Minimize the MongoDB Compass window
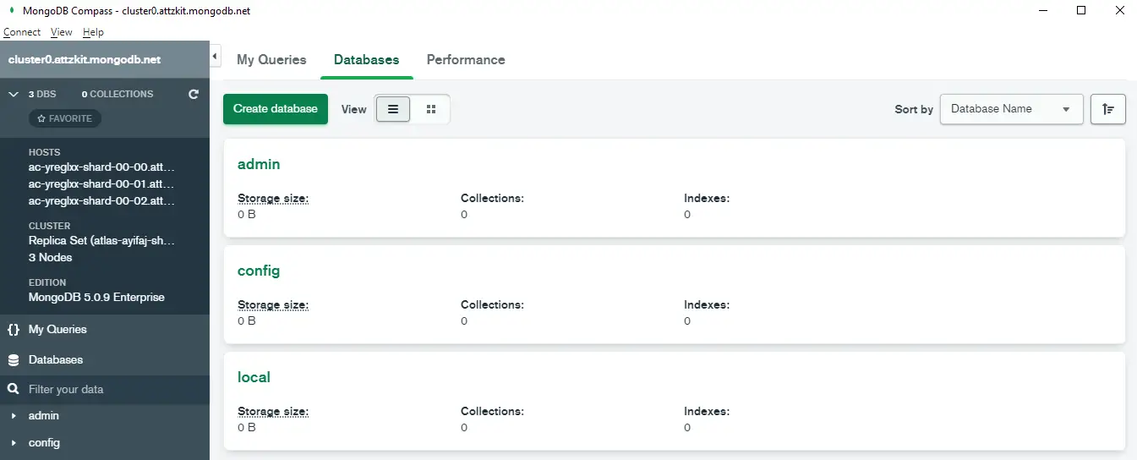This screenshot has width=1137, height=460. (x=1043, y=11)
